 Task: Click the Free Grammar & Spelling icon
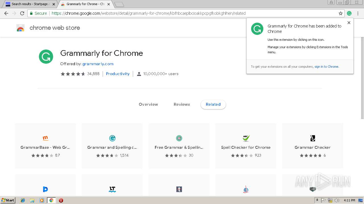[179, 138]
